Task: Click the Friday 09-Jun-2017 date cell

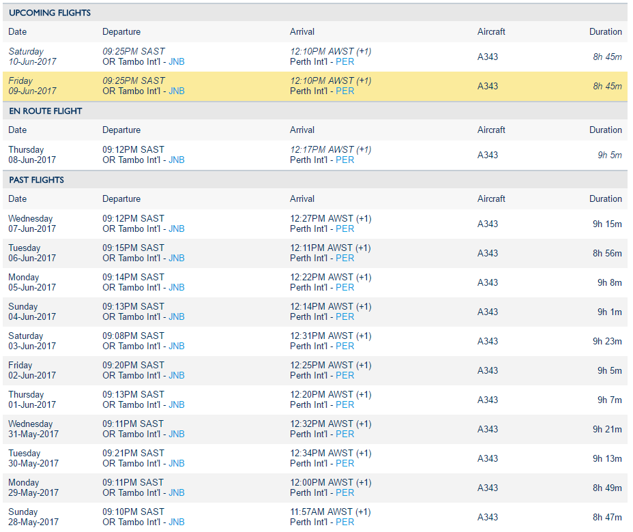Action: click(32, 86)
